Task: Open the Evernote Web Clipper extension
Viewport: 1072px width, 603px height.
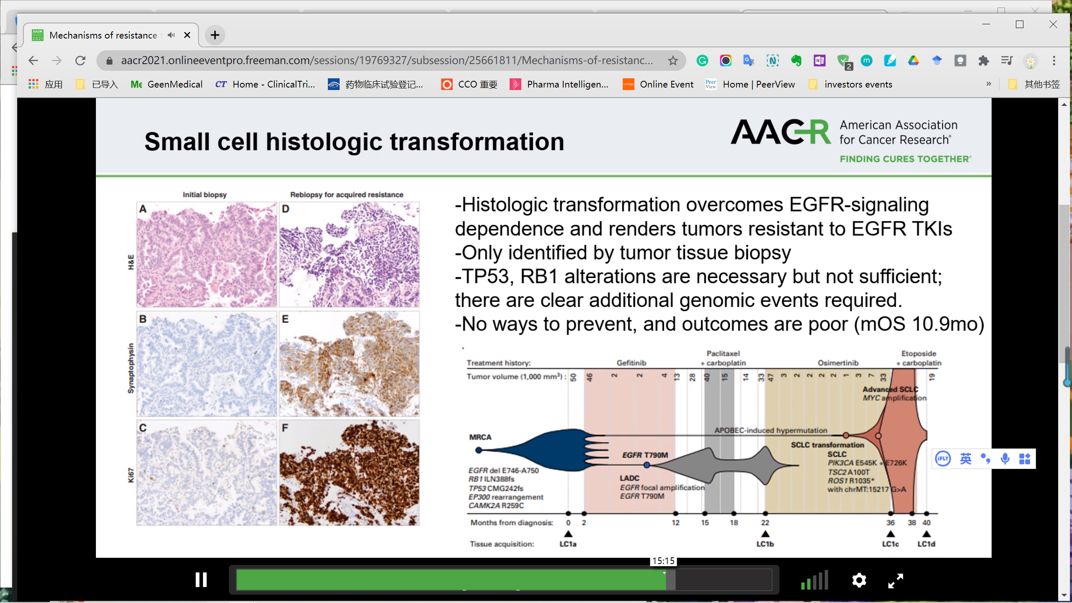Action: pyautogui.click(x=796, y=61)
